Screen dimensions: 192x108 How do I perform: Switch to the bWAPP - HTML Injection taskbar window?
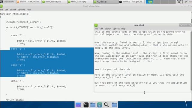[x=28, y=2]
